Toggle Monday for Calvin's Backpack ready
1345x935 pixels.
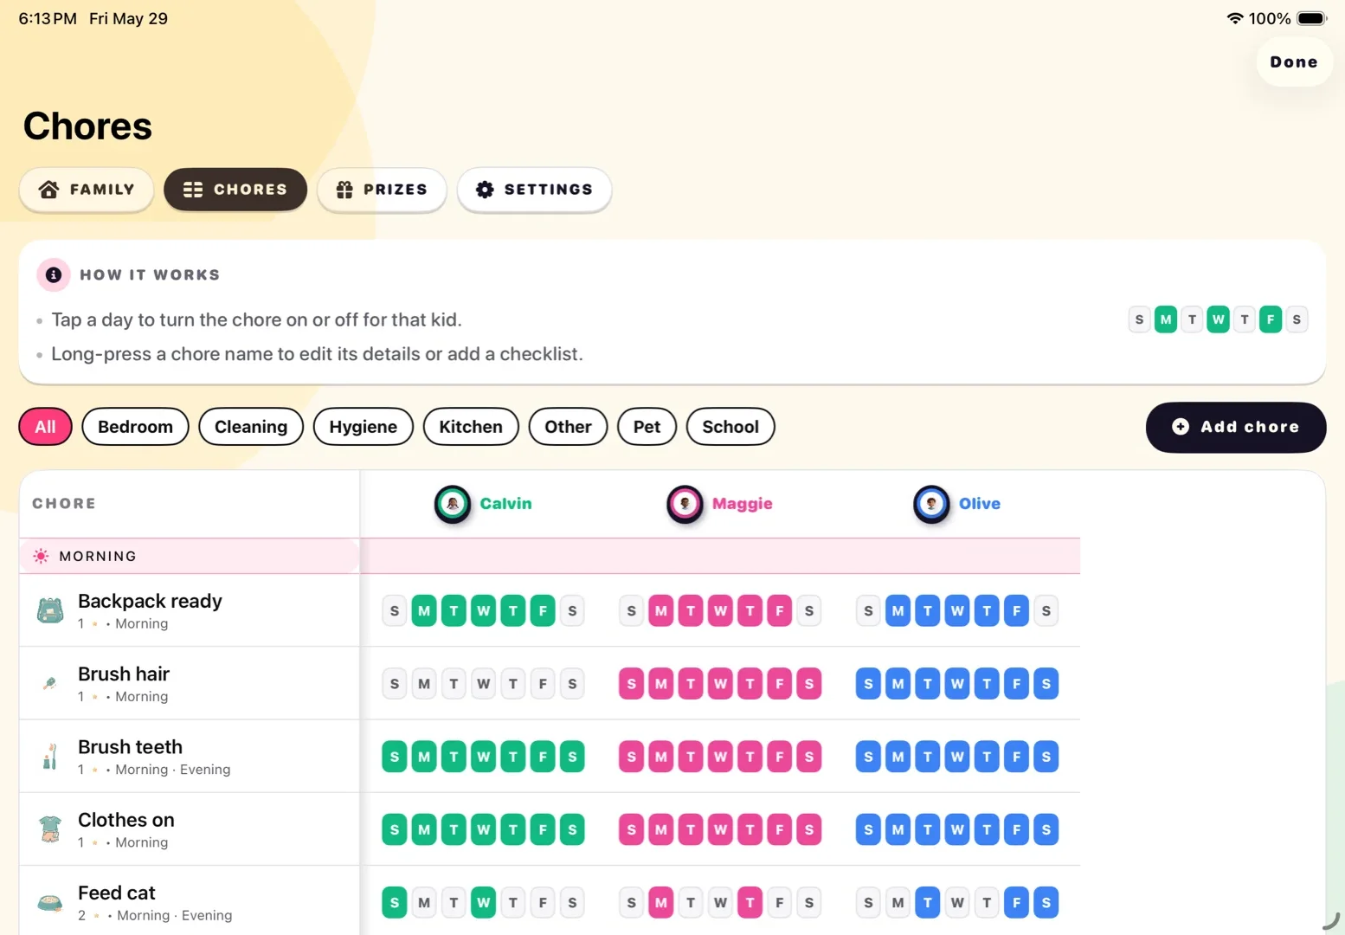coord(424,610)
